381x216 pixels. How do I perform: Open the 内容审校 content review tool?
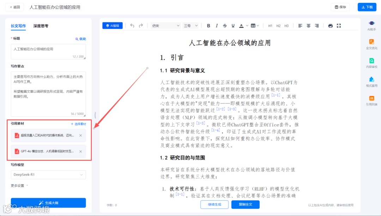(371, 63)
